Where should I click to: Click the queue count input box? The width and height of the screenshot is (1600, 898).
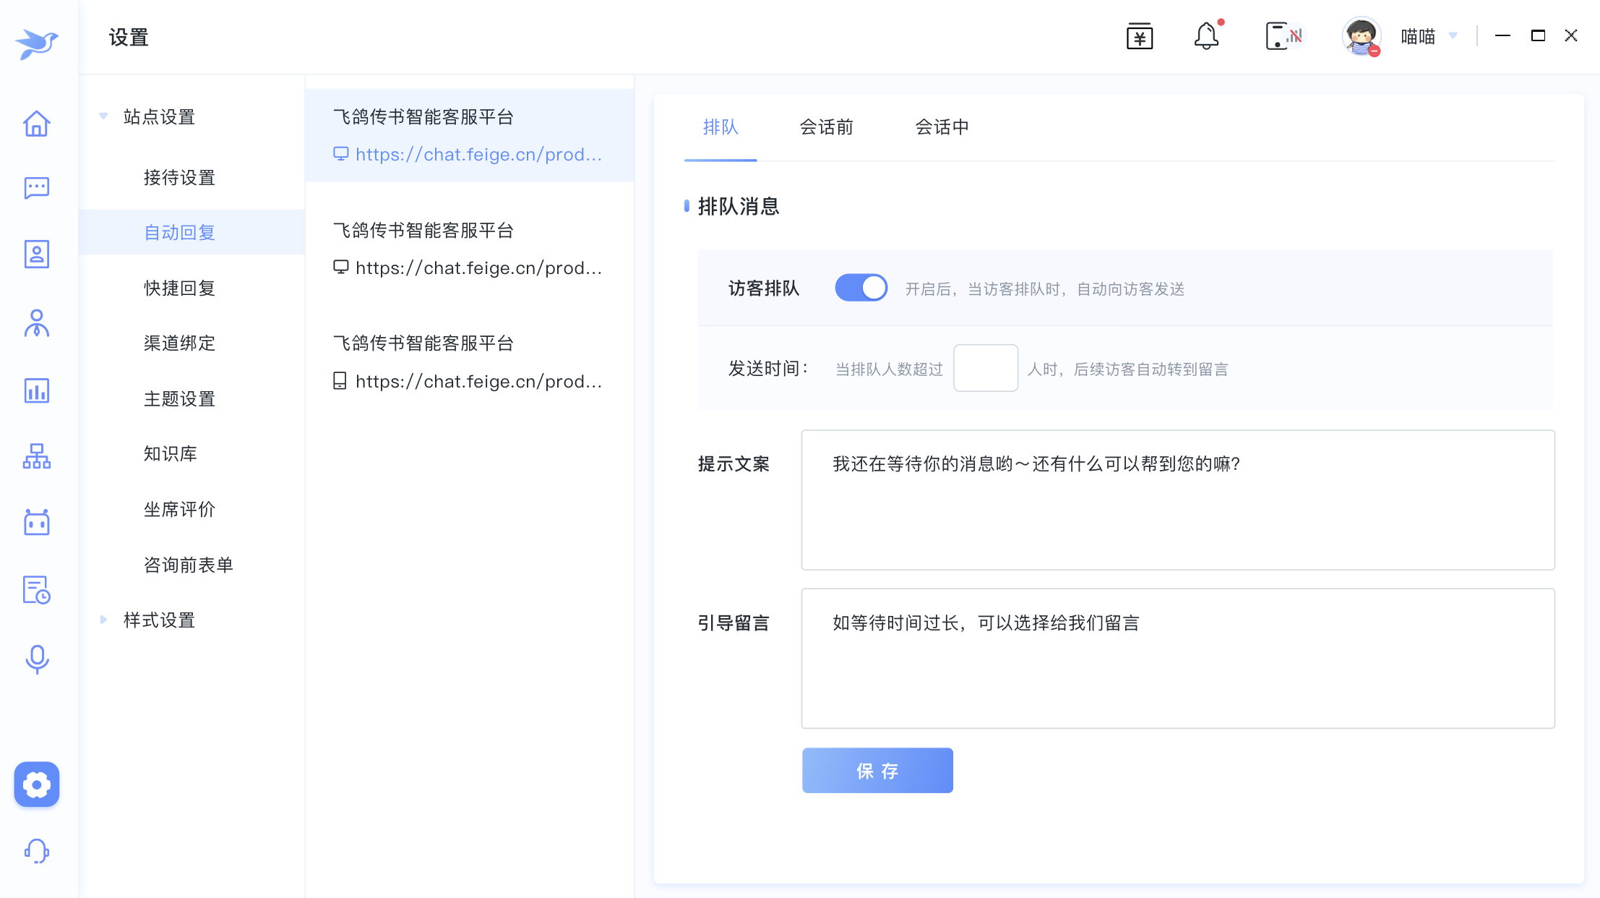[x=985, y=369]
